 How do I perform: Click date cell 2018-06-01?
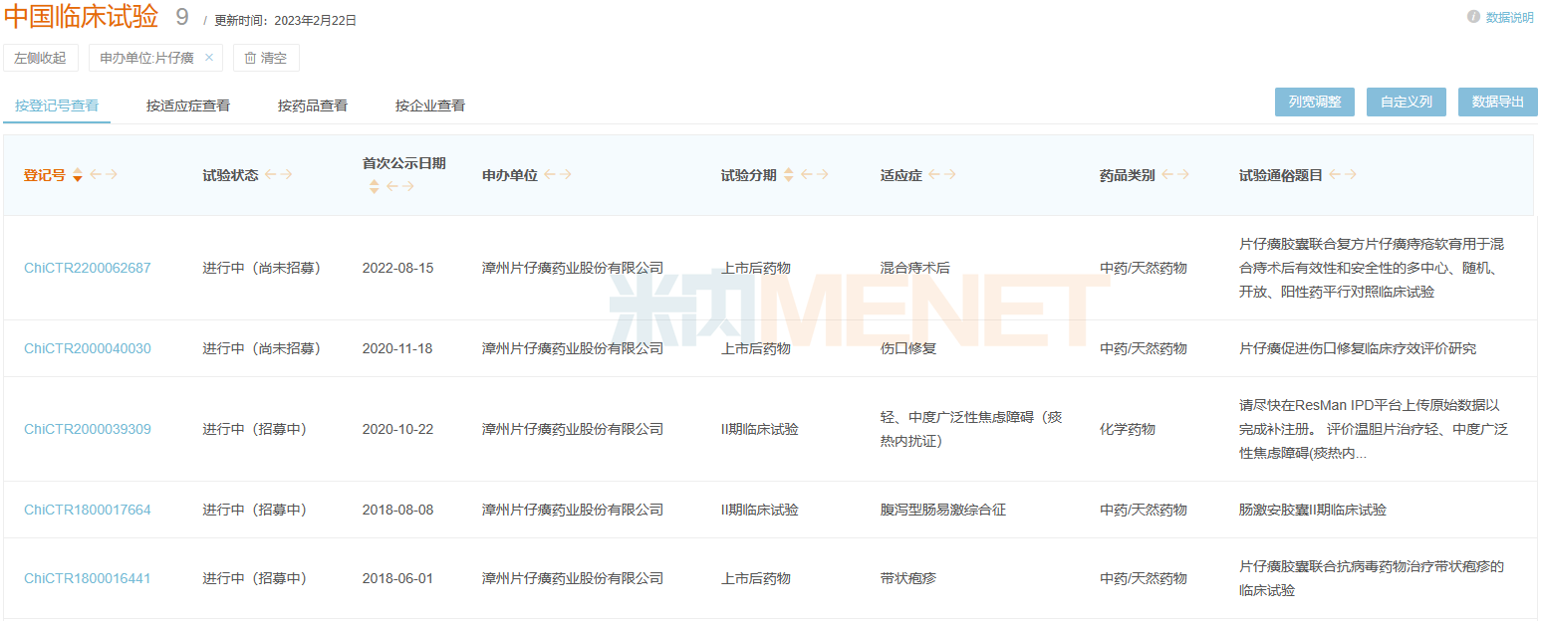[x=398, y=578]
